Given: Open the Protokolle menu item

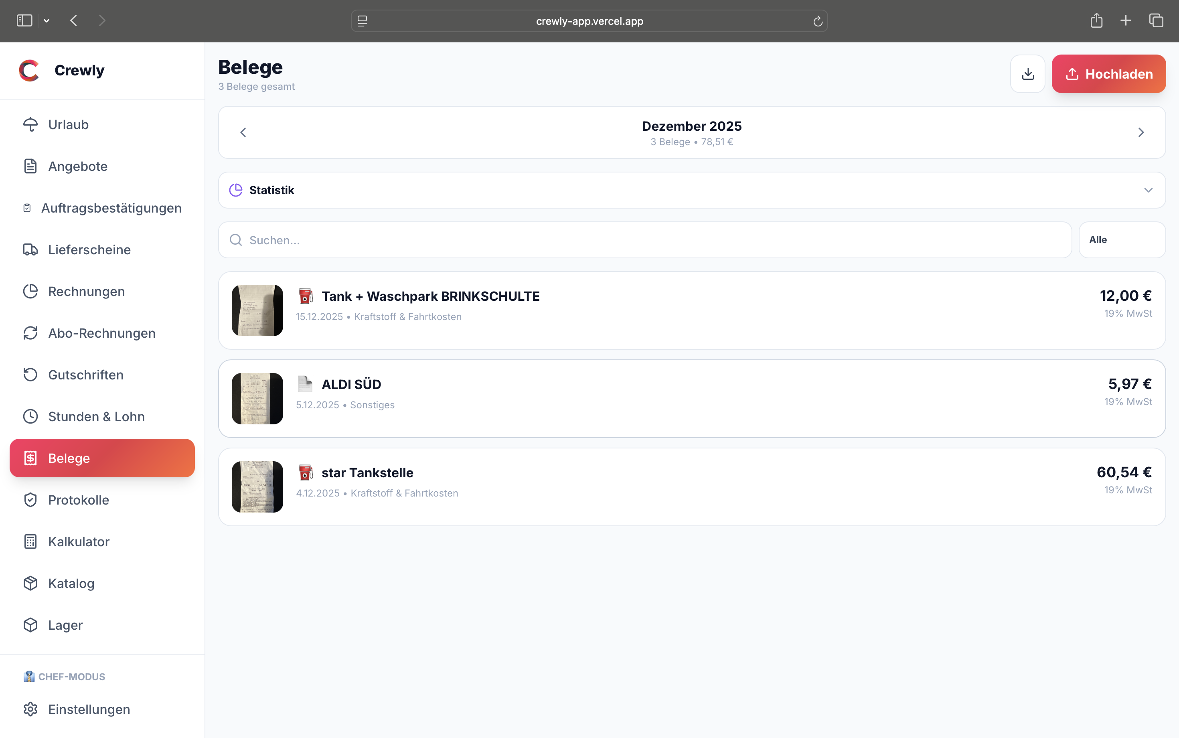Looking at the screenshot, I should pos(78,500).
